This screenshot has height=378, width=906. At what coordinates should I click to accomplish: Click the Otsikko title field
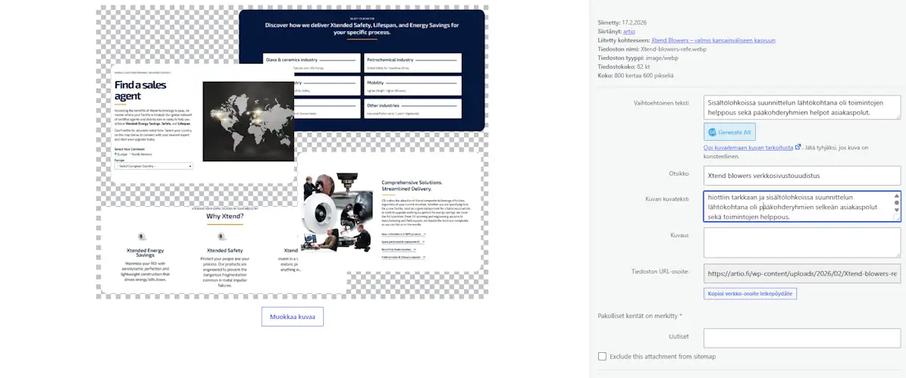coord(802,175)
